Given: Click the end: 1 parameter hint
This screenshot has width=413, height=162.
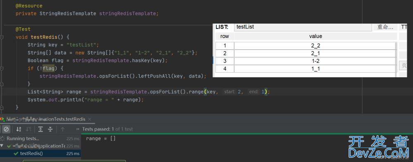Looking at the screenshot, I should point(257,92).
